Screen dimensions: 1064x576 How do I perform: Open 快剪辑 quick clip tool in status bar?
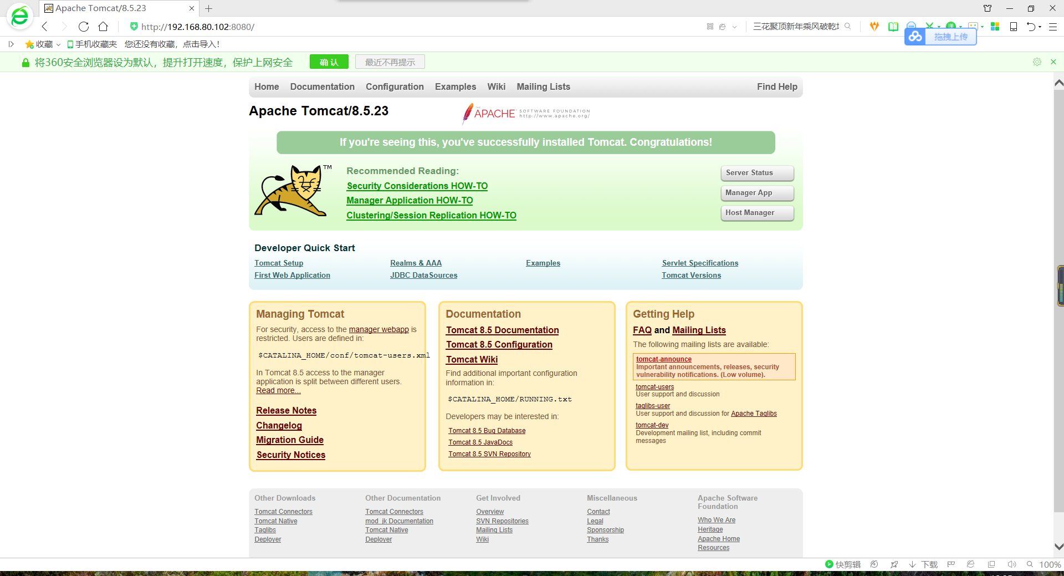pyautogui.click(x=843, y=564)
